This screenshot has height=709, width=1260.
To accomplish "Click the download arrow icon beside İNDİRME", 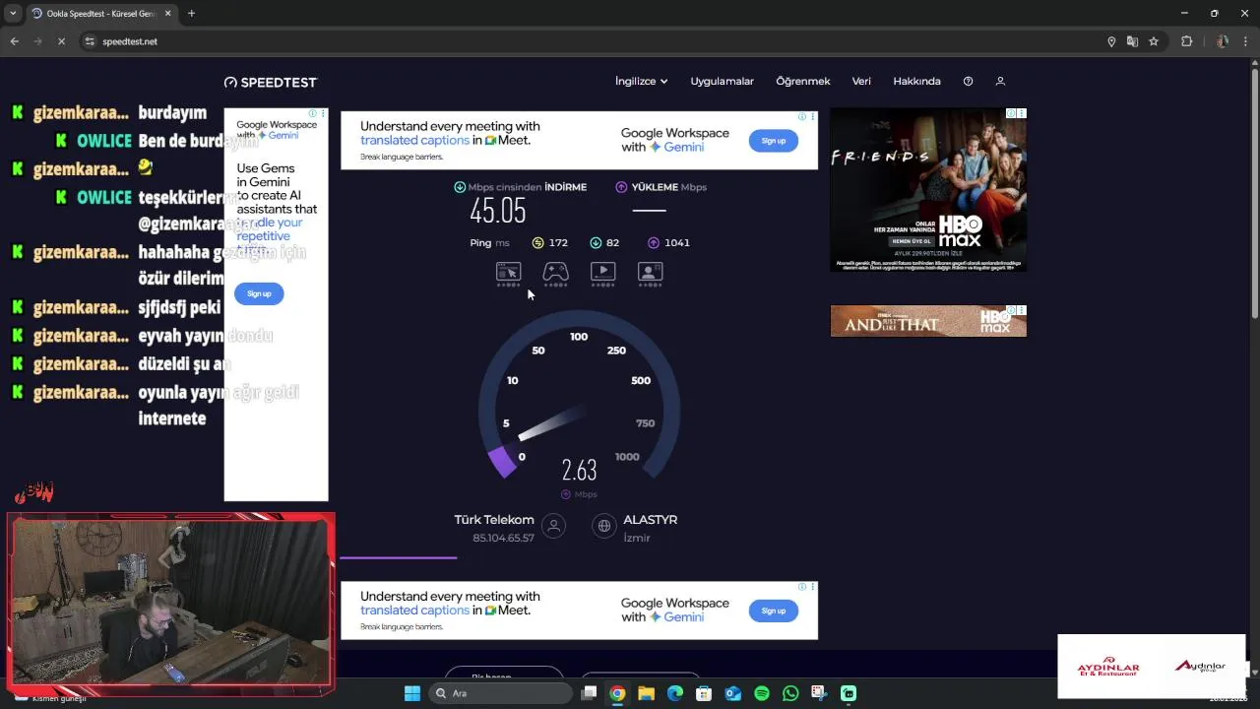I will [x=460, y=187].
